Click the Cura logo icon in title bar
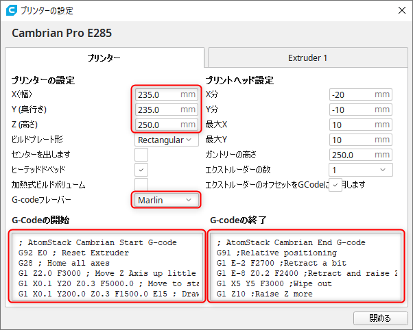 pos(12,10)
